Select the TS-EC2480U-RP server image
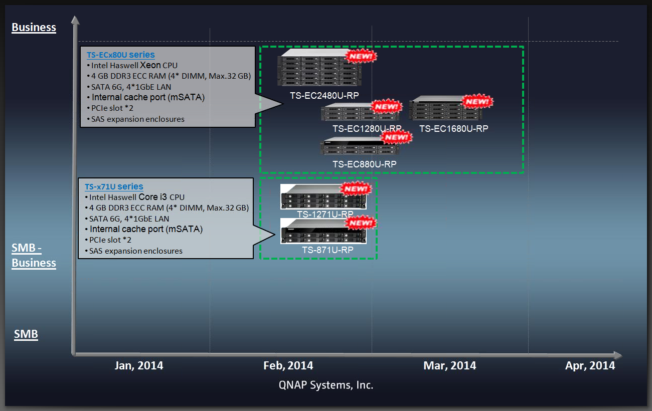Image resolution: width=652 pixels, height=411 pixels. point(316,69)
